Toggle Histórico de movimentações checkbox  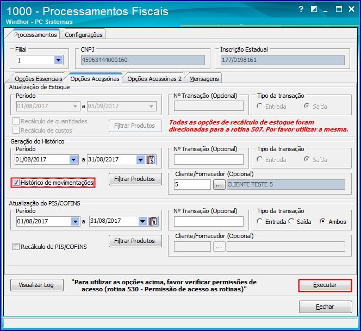click(x=16, y=183)
